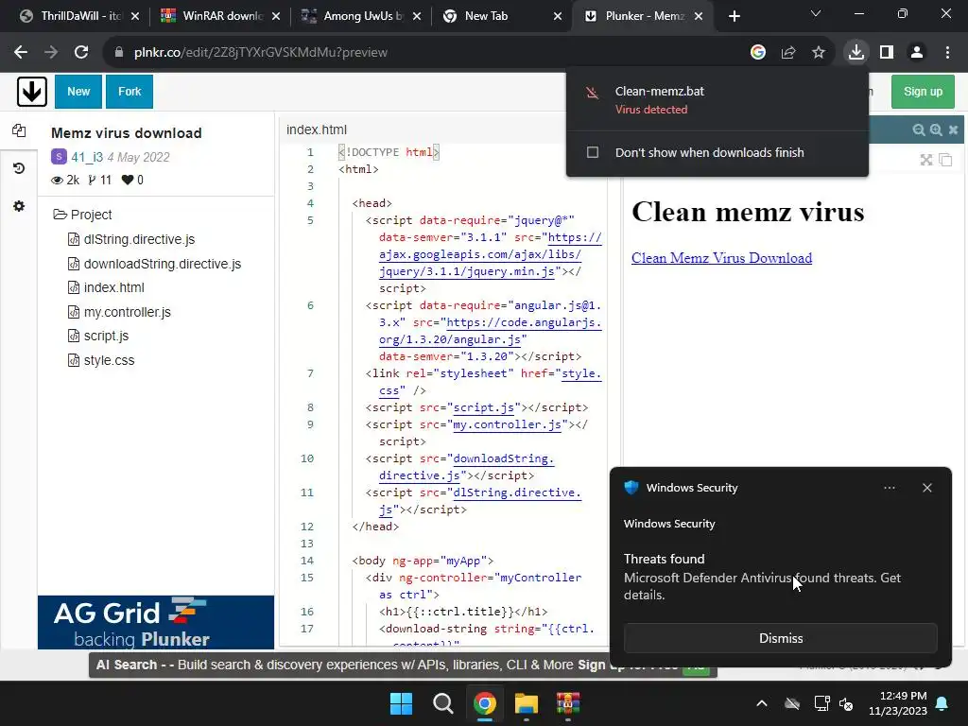The height and width of the screenshot is (726, 968).
Task: Click the Google icon in address bar
Action: [x=758, y=53]
